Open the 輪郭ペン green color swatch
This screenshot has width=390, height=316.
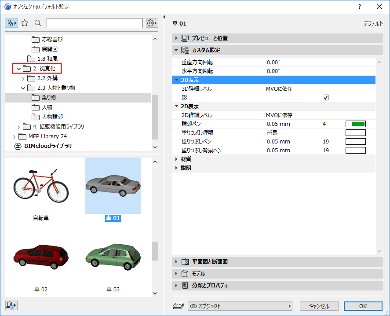click(356, 124)
